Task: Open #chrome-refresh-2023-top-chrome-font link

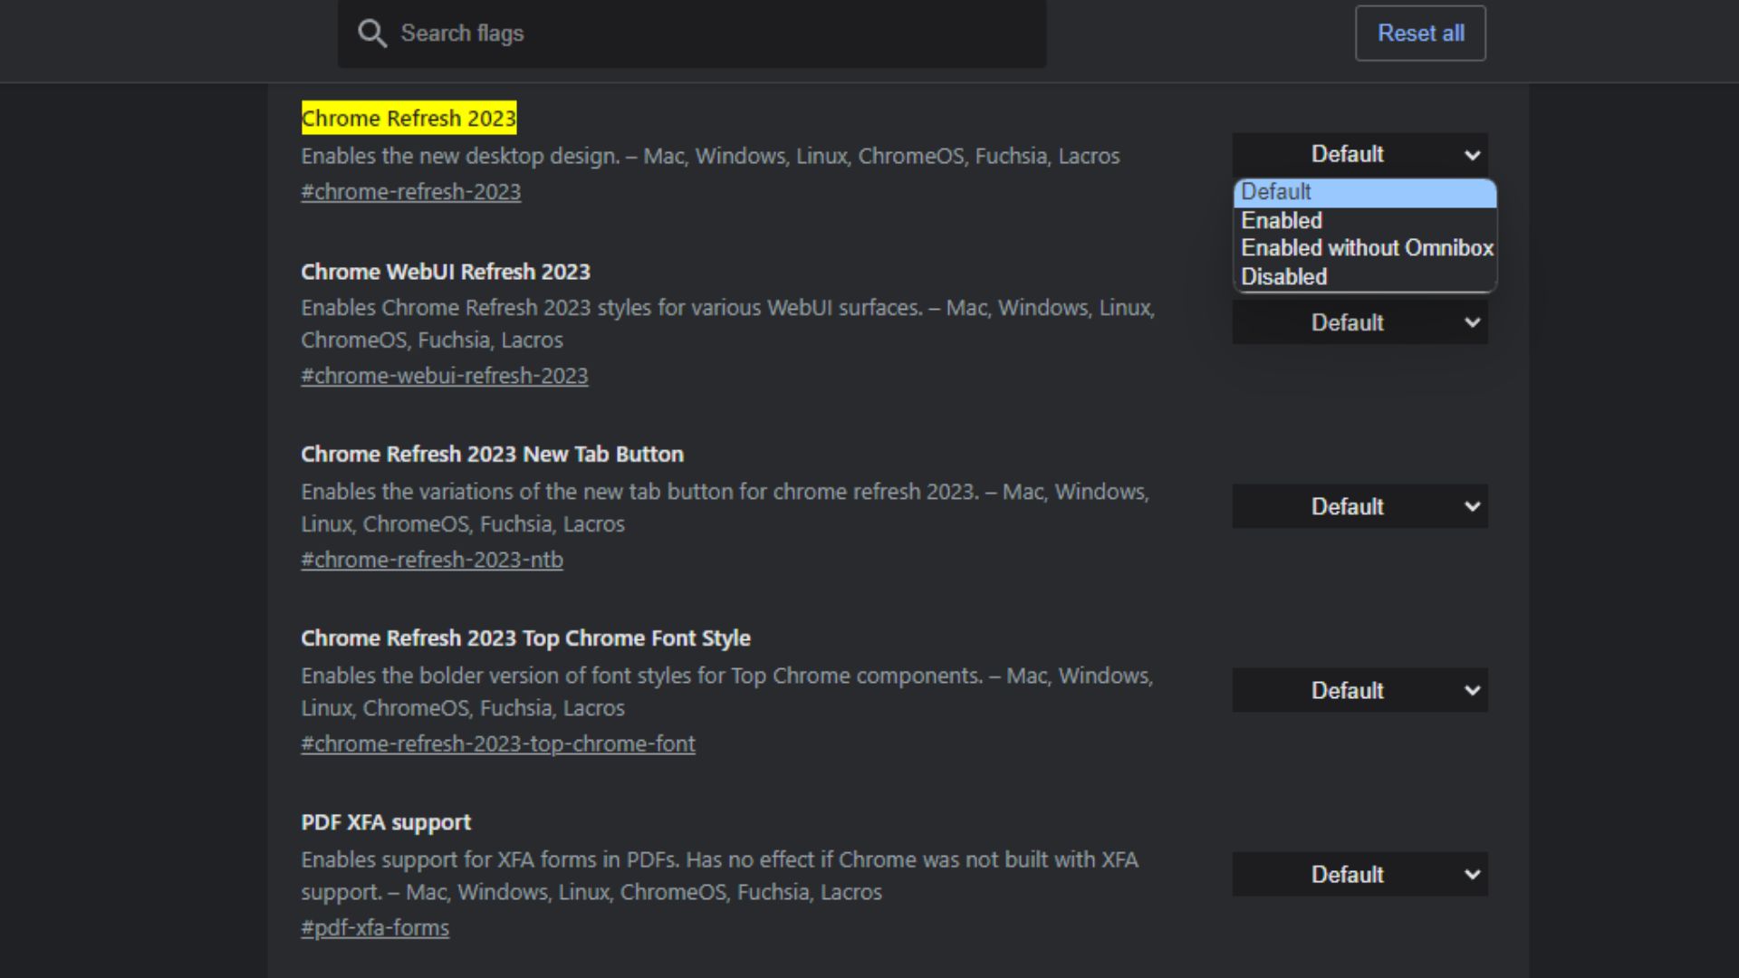Action: (x=497, y=743)
